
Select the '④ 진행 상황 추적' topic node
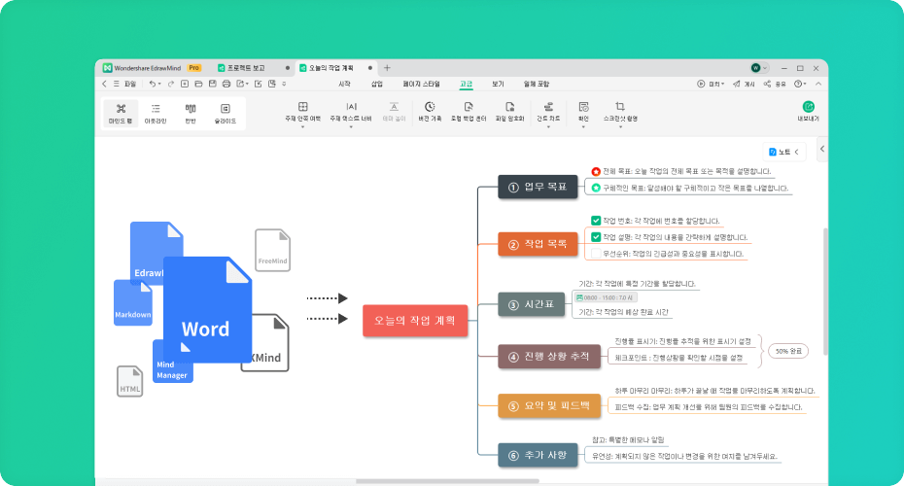[x=549, y=357]
